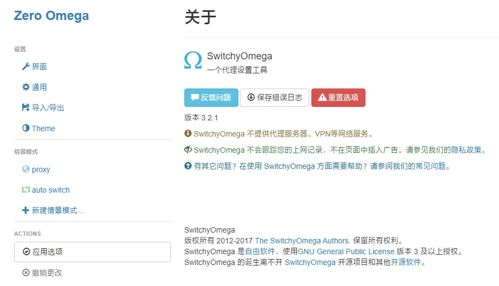
Task: Click the wrench icon beside 界面
Action: coord(25,66)
